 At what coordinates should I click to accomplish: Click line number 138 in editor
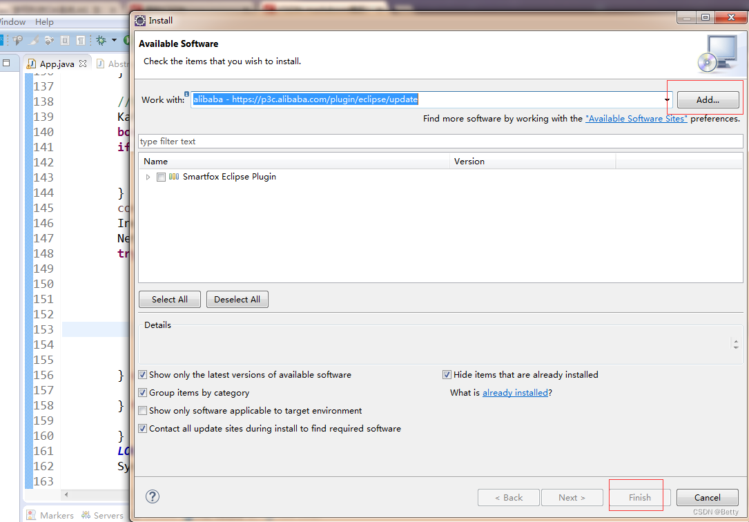43,101
